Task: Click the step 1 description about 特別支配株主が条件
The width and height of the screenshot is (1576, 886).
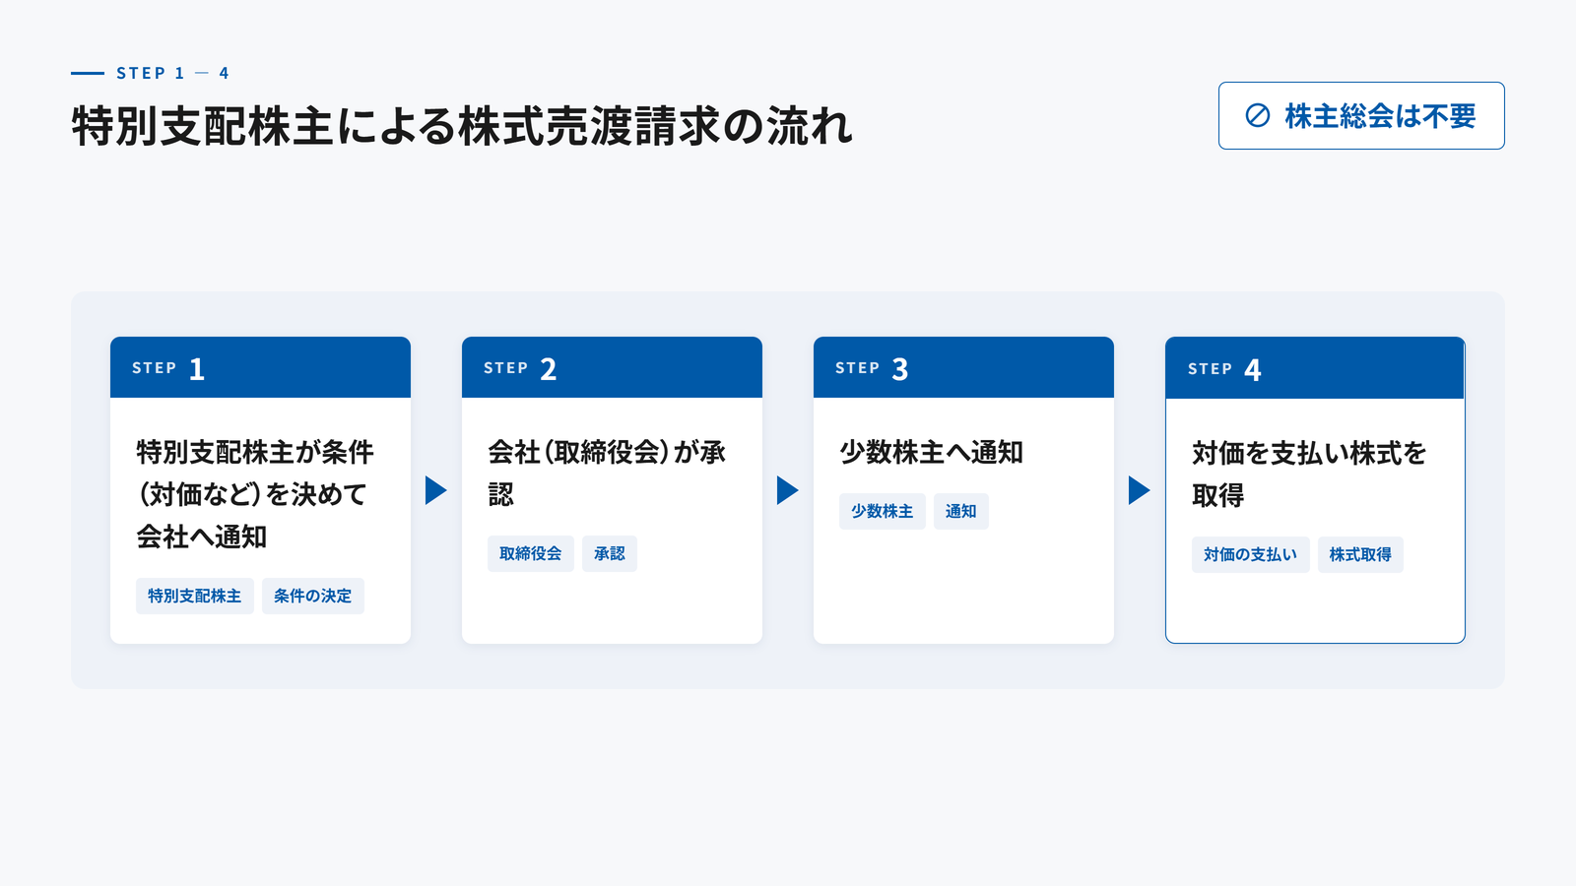Action: click(x=255, y=494)
